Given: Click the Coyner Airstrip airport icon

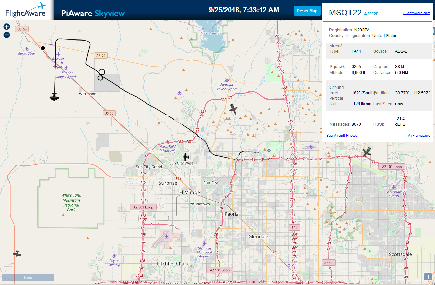Looking at the screenshot, I should (114, 256).
